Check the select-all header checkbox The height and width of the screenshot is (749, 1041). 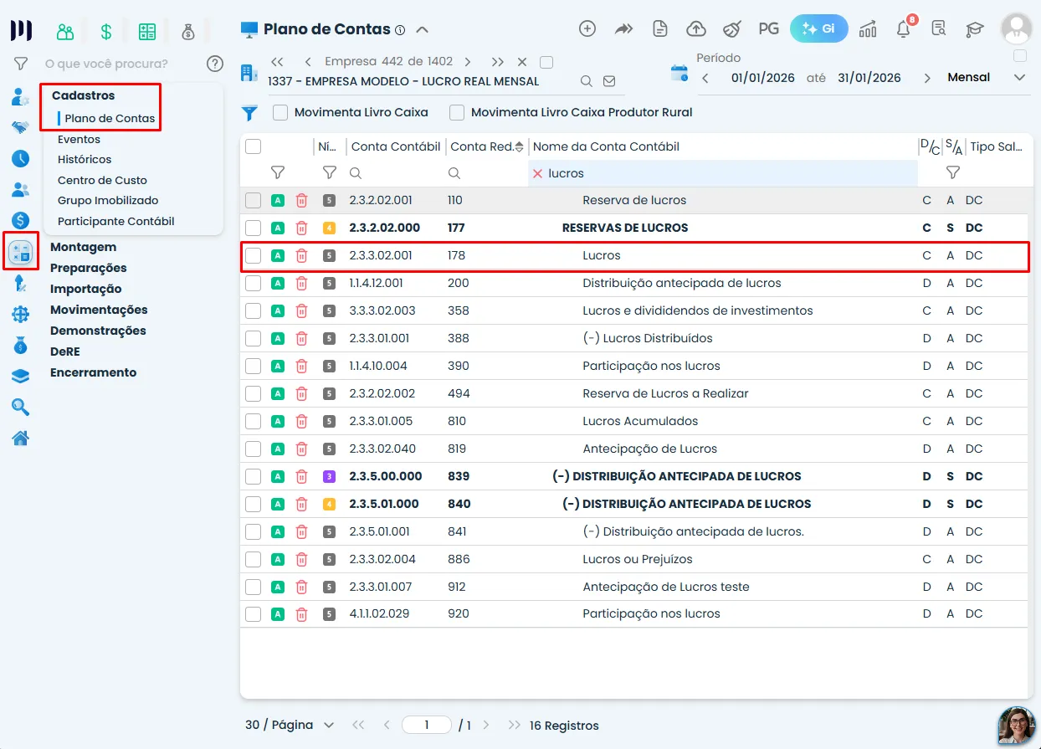(253, 146)
